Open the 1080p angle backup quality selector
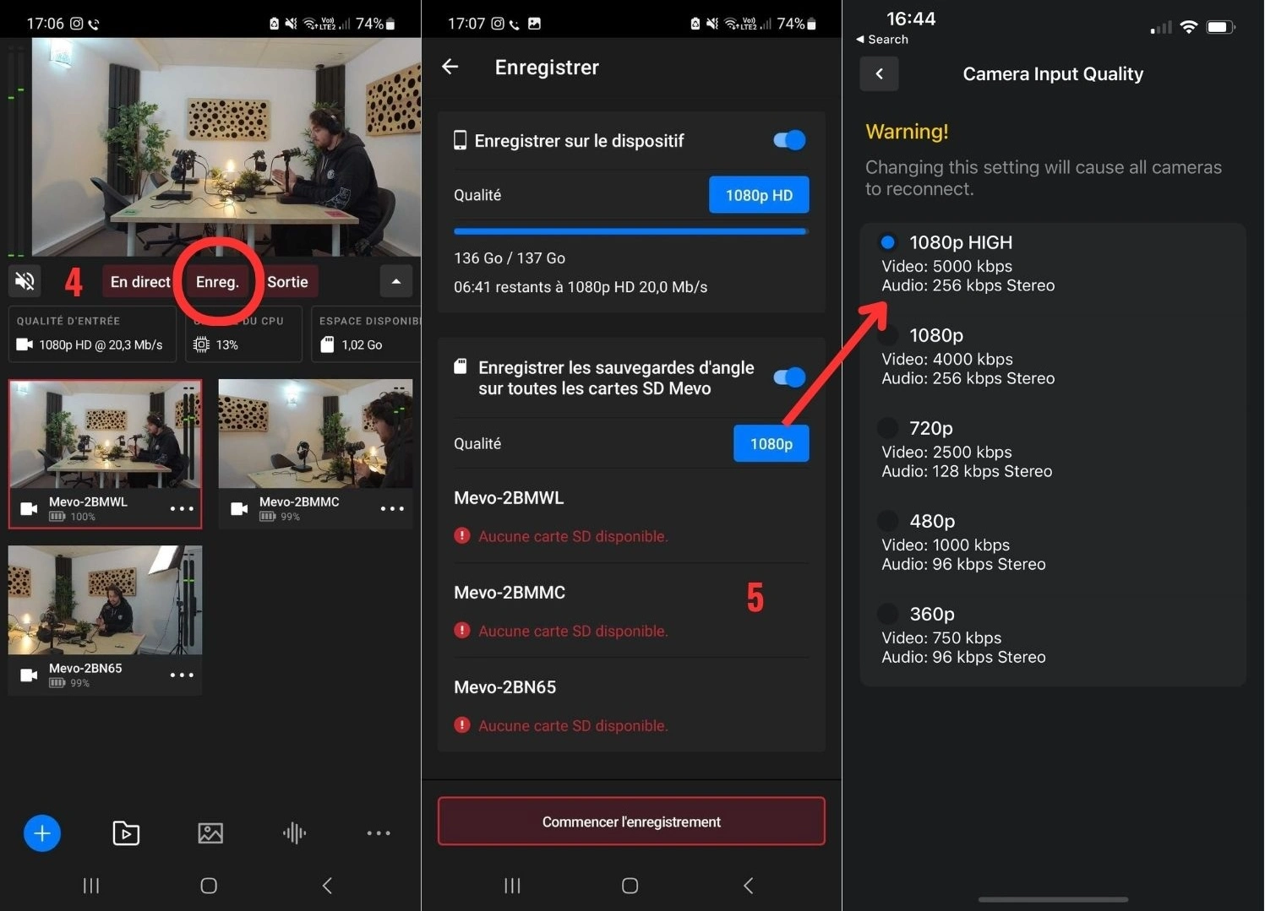Screen dimensions: 1265x911 [x=771, y=443]
